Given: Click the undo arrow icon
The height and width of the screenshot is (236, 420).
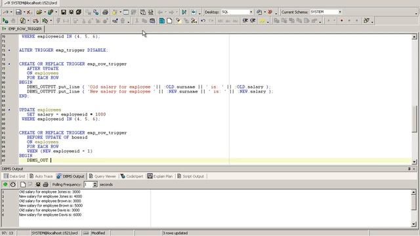Looking at the screenshot, I should point(203,20).
